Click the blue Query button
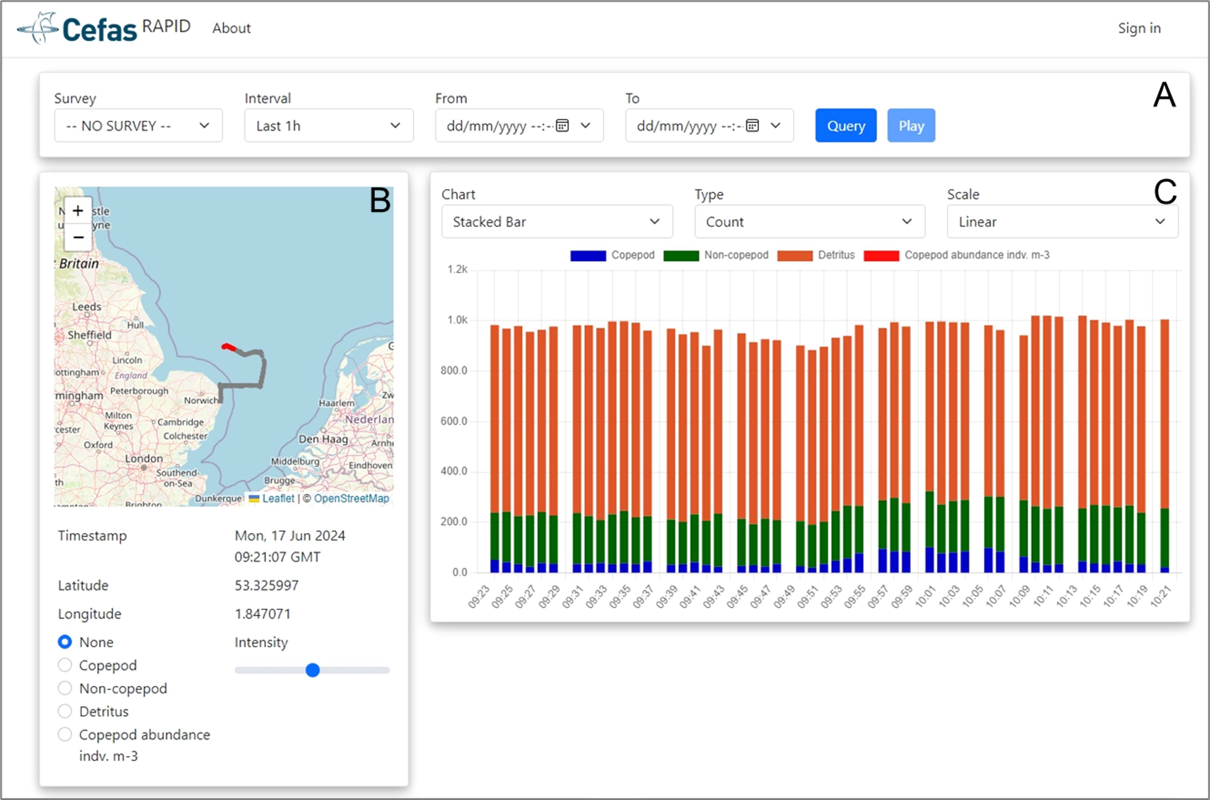The image size is (1210, 800). click(x=846, y=125)
